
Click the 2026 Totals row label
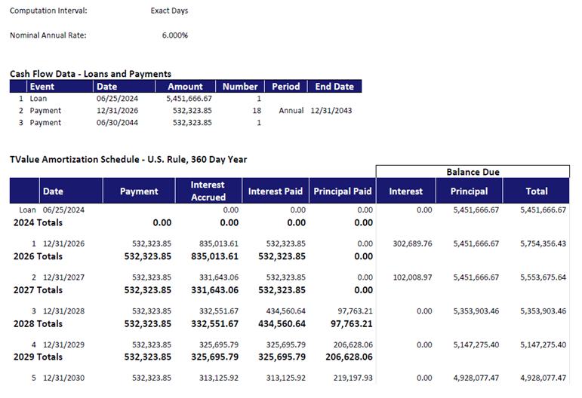pyautogui.click(x=38, y=256)
